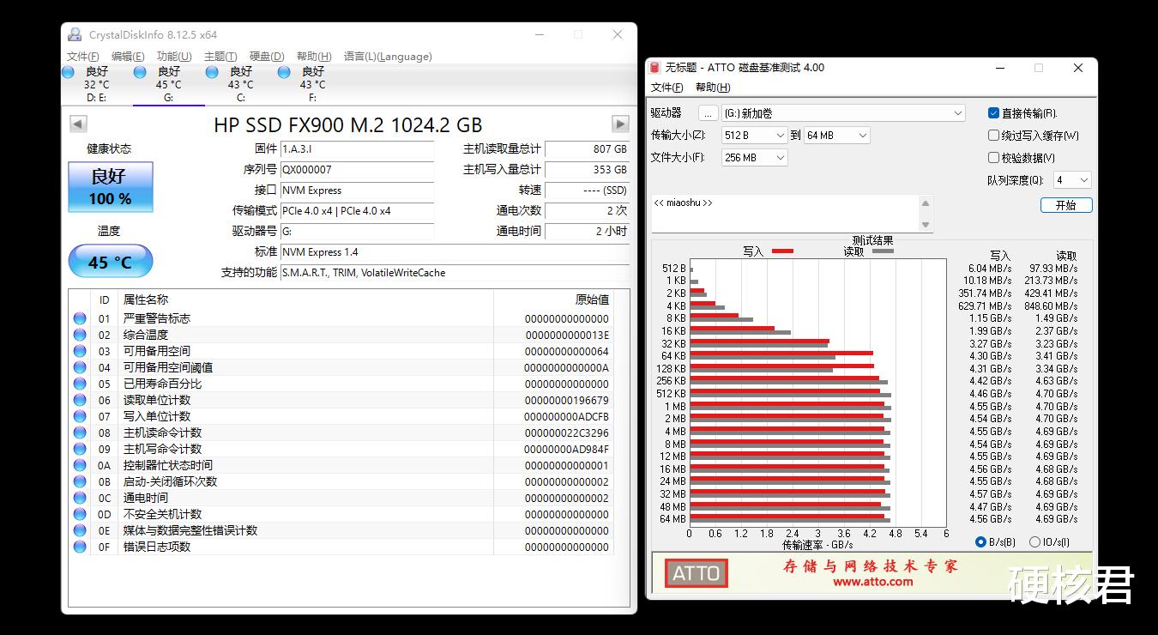Click the ... browse button beside the drive selector
Screen dimensions: 1158x635
[x=708, y=112]
